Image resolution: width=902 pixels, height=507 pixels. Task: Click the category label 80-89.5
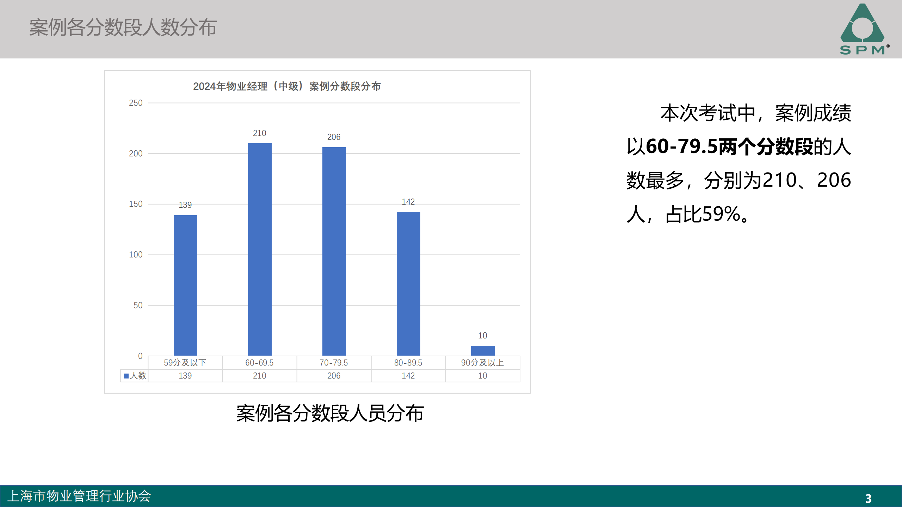(x=408, y=363)
